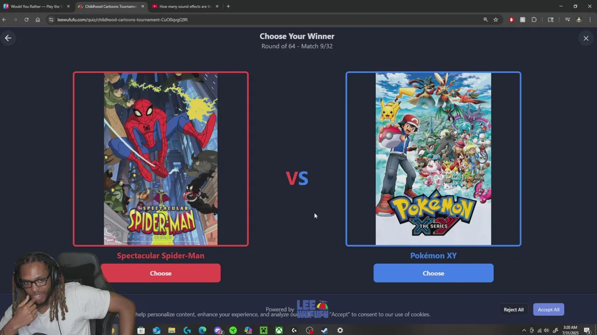
Task: Open Steam from the taskbar
Action: click(x=325, y=330)
